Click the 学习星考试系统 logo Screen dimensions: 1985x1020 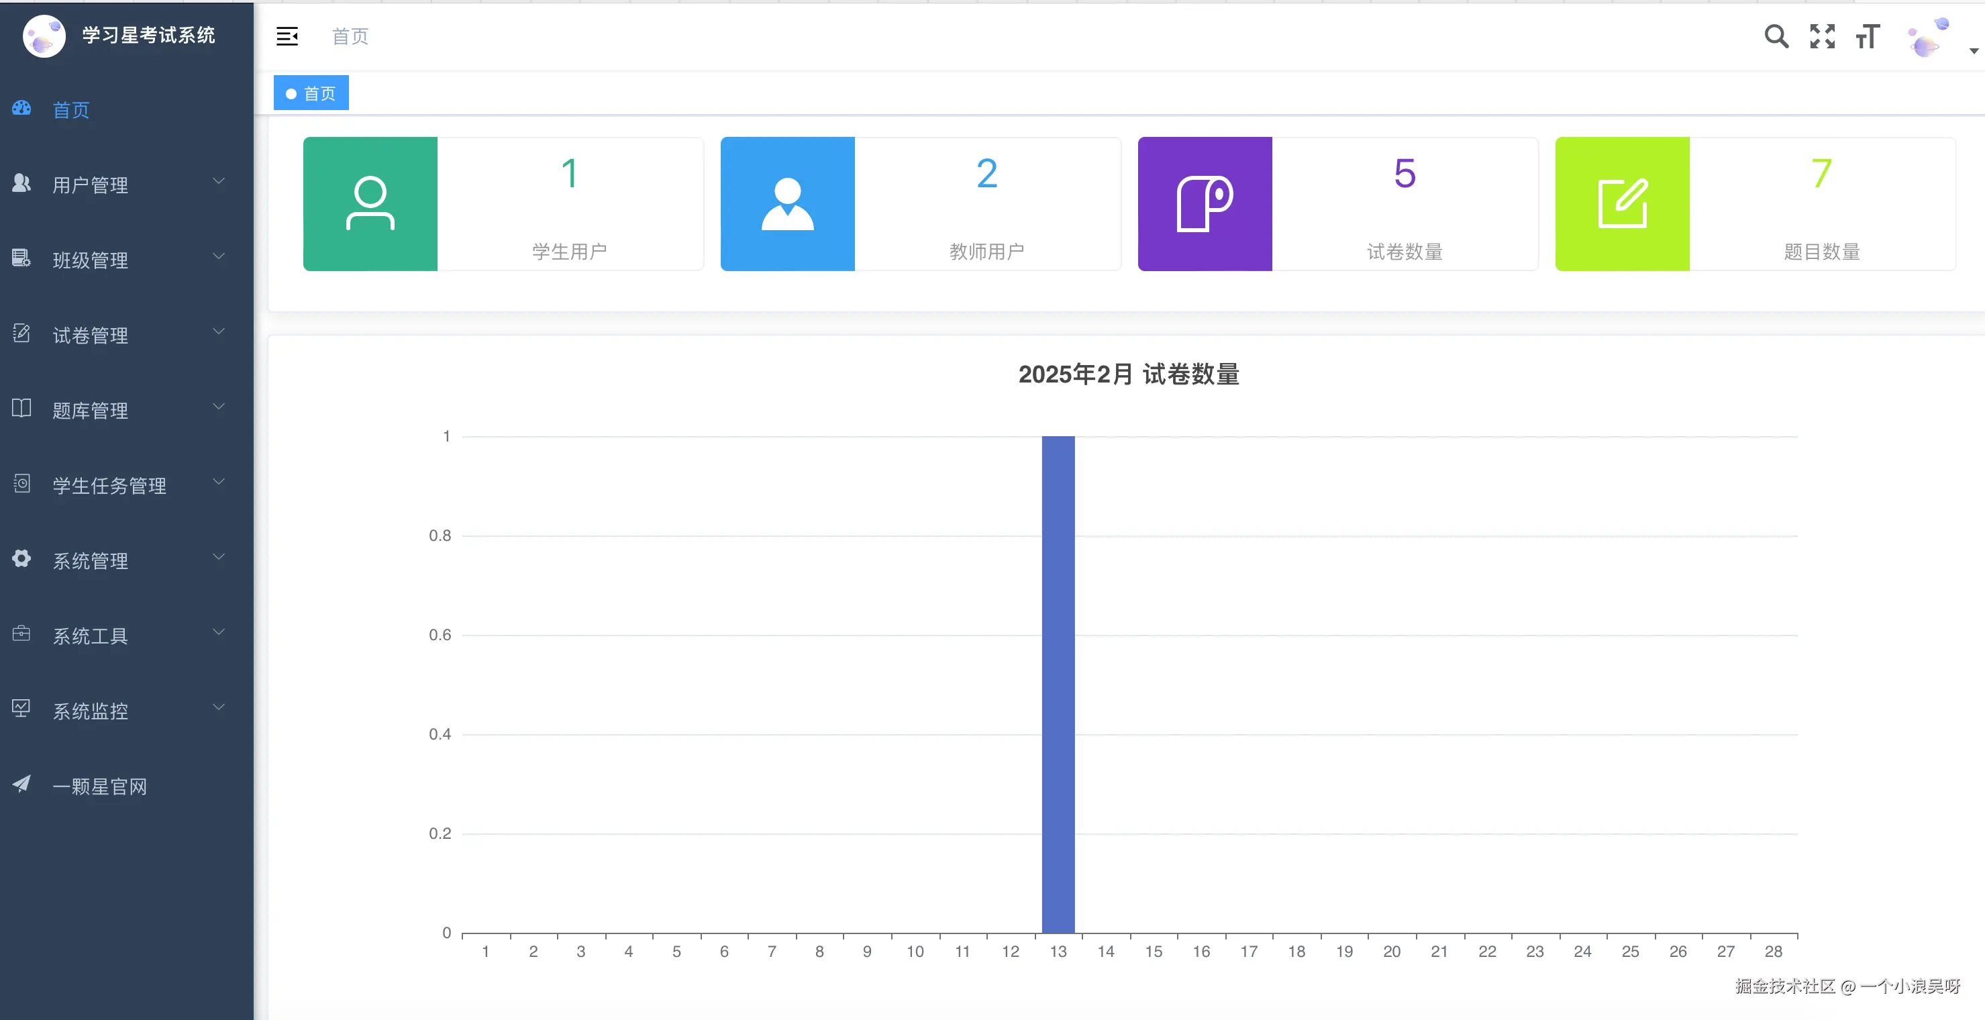44,36
